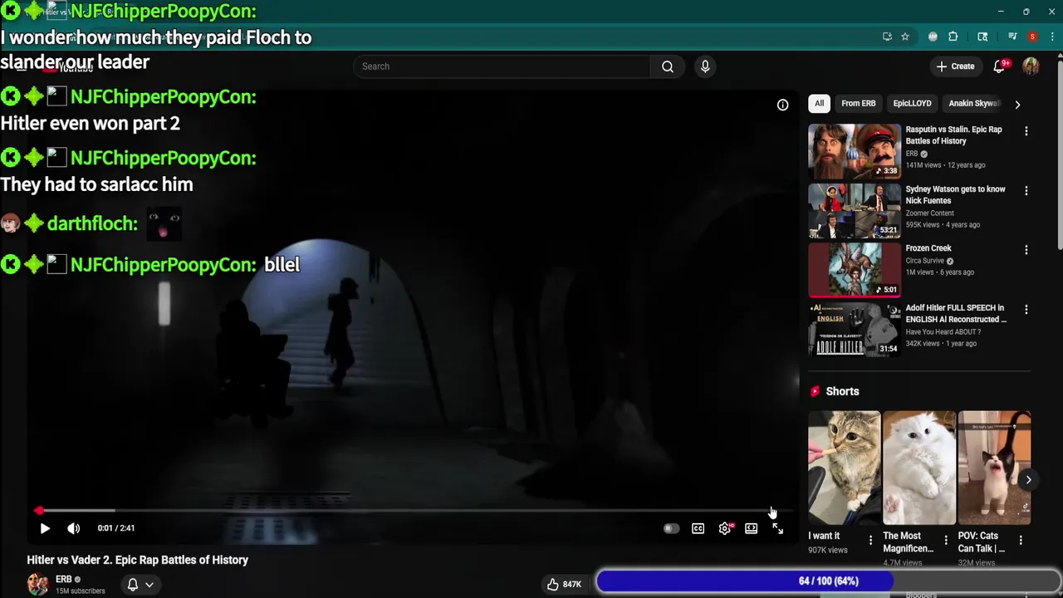Screen dimensions: 1063x598
Task: Select the EpicLLOYD filter chip
Action: (912, 103)
